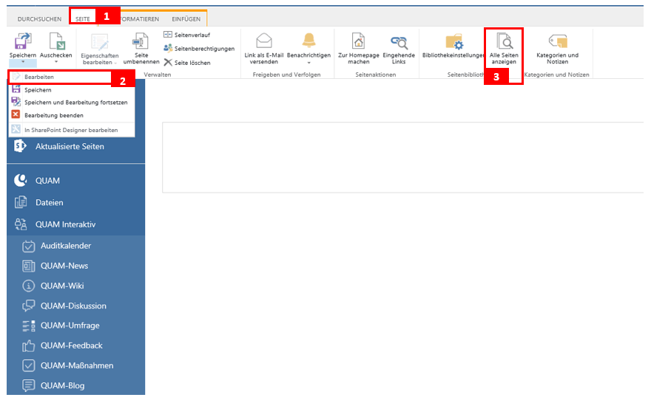Click the Auschecken page icon
Image resolution: width=651 pixels, height=403 pixels.
(x=56, y=41)
